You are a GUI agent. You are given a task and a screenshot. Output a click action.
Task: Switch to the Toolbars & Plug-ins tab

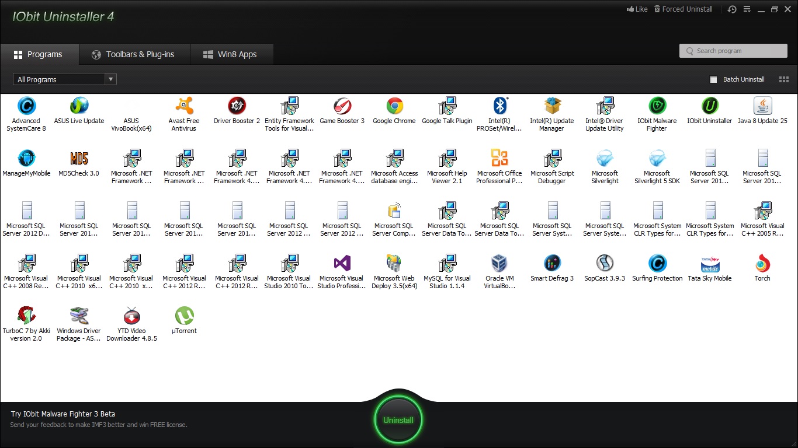click(x=133, y=54)
